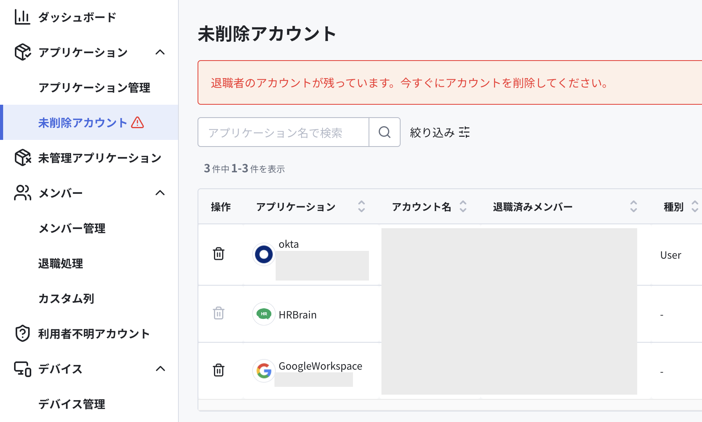This screenshot has height=422, width=702.
Task: Click the 3件中1-3件を表示 count text
Action: (244, 168)
